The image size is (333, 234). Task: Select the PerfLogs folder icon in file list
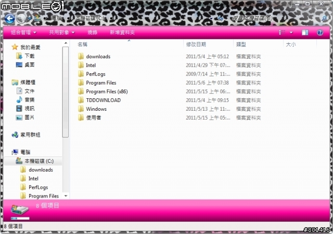pos(81,74)
